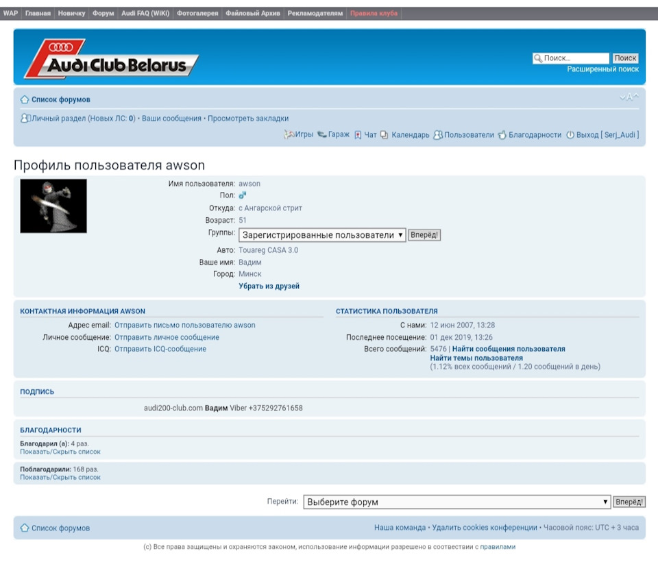The image size is (658, 564).
Task: Click Найти темы пользователя link
Action: coord(476,358)
